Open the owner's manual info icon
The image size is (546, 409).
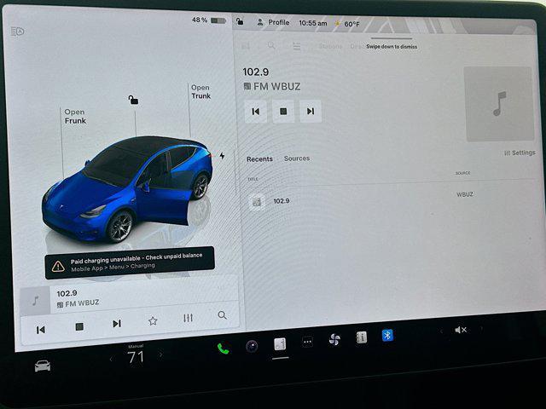pos(361,337)
